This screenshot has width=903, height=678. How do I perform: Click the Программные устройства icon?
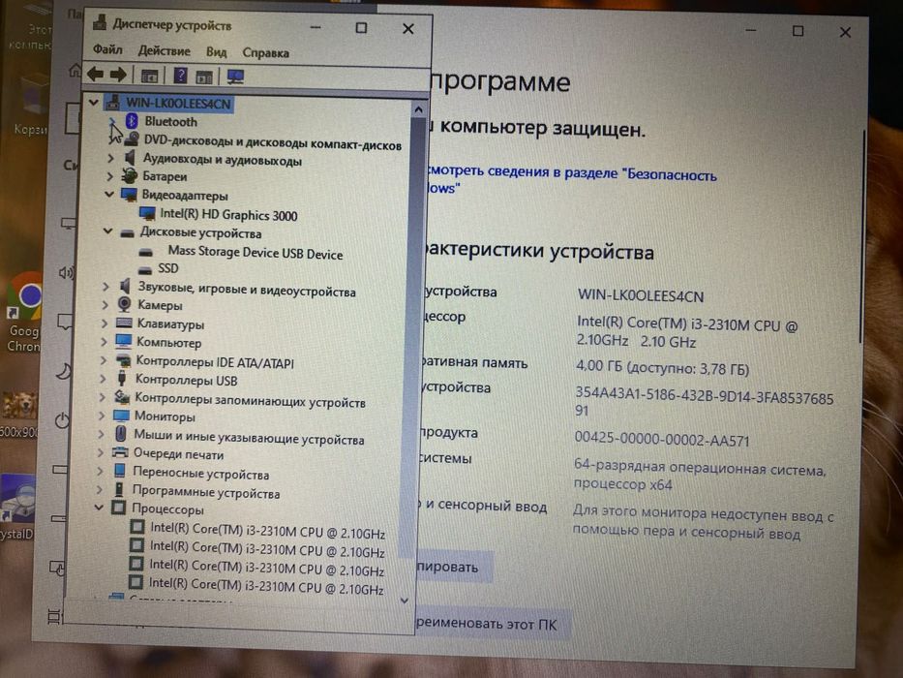tap(119, 490)
